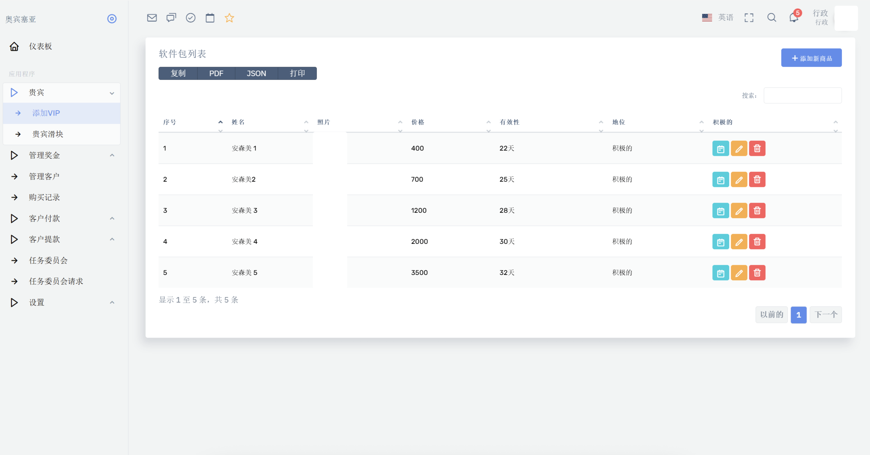Click the teal view icon for 安森美 3

click(720, 210)
